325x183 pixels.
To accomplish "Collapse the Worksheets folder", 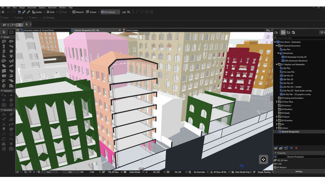I will click(278, 53).
